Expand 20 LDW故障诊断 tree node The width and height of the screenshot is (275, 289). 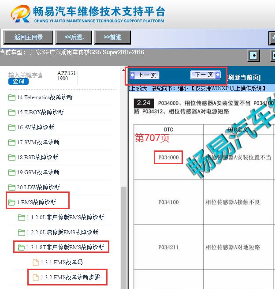coord(38,188)
